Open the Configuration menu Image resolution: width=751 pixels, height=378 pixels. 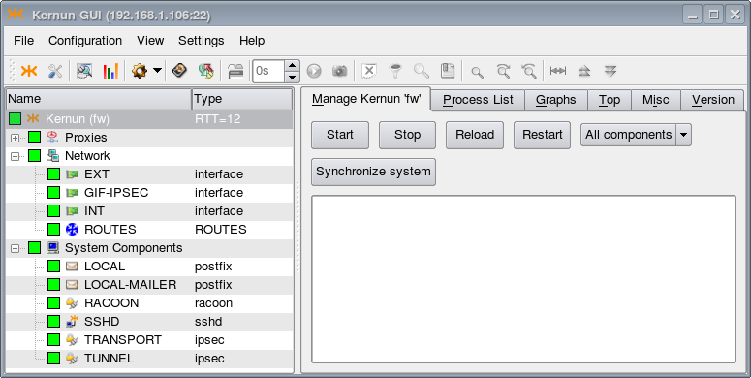[x=85, y=41]
